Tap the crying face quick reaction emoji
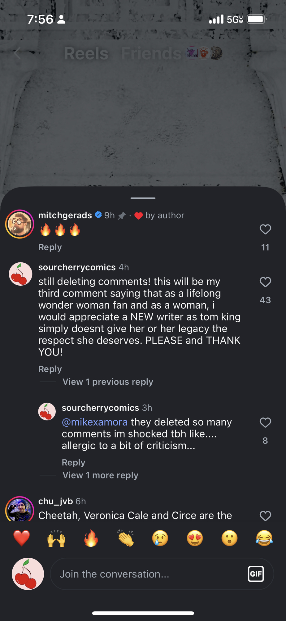Screen dimensions: 286x621 coord(160,538)
